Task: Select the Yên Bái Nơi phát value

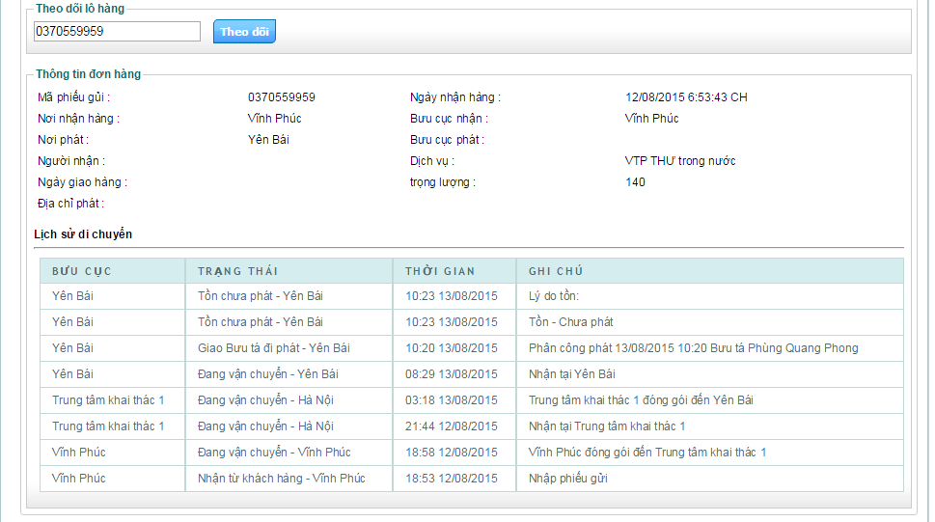Action: click(x=268, y=140)
